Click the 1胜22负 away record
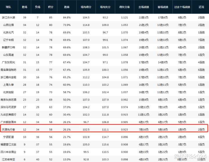Screen dimensions: 209x162 pos(163,152)
